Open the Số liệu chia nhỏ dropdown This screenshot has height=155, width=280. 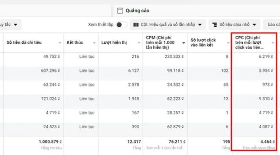234,25
